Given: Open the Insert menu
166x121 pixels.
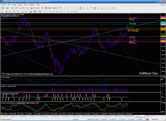Looking at the screenshot, I should coord(14,5).
